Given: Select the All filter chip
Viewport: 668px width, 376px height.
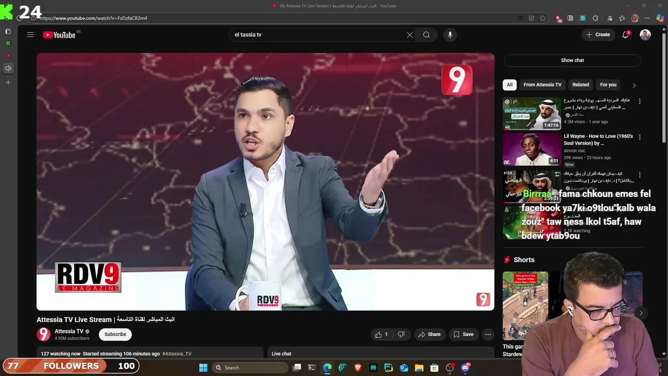Looking at the screenshot, I should click(x=509, y=85).
